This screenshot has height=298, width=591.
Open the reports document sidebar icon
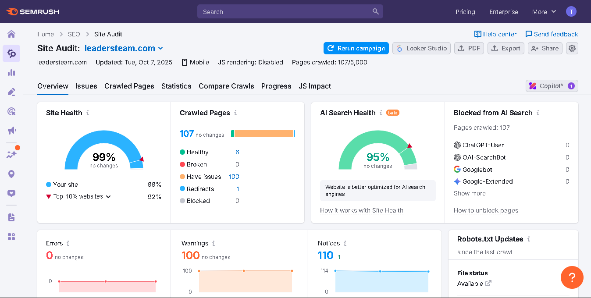(x=11, y=217)
